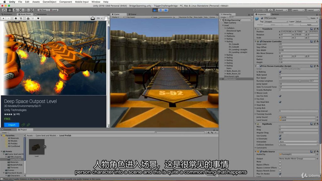The image size is (322, 181).
Task: Toggle the Static checkbox
Action: [309, 18]
